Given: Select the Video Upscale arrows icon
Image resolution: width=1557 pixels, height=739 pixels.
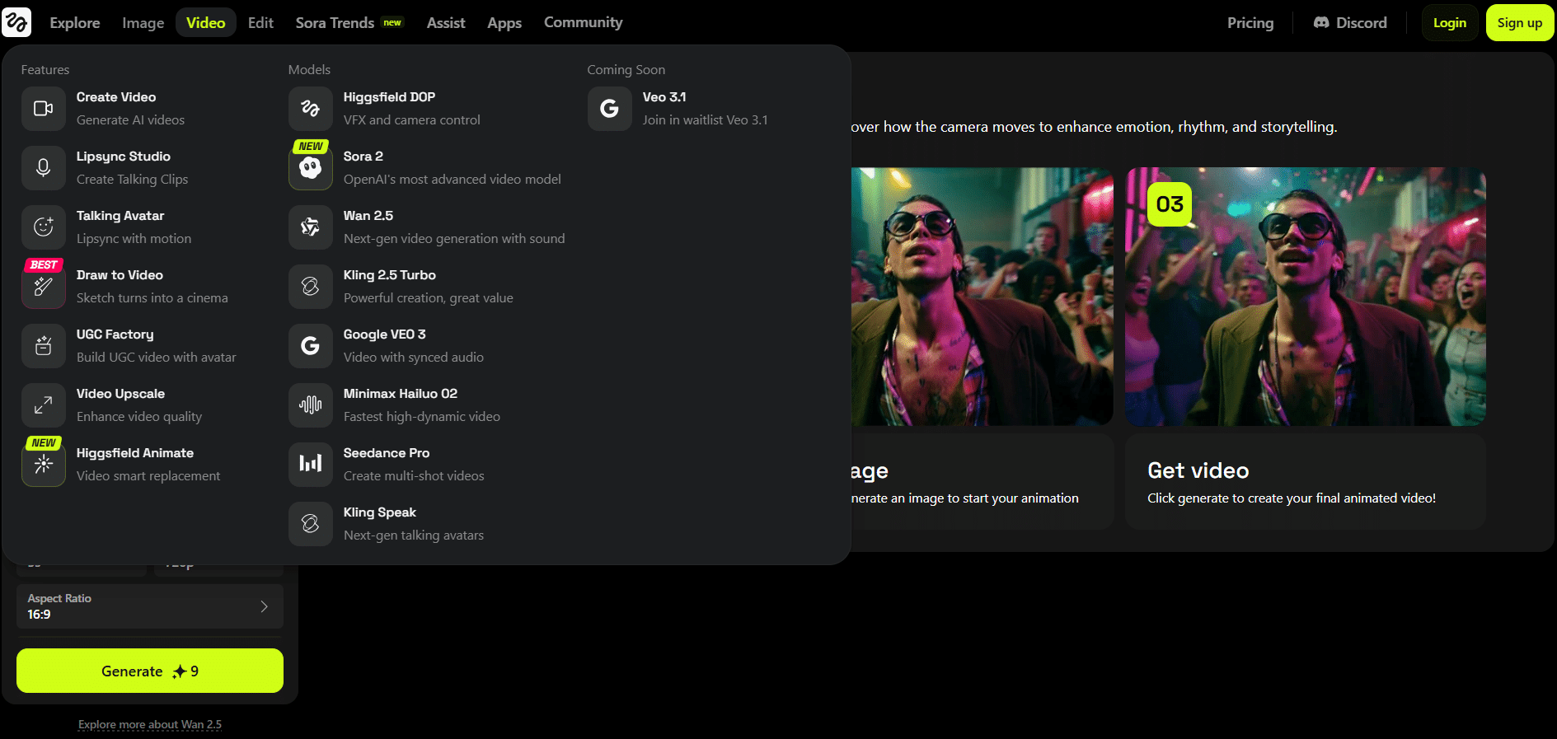Looking at the screenshot, I should pos(44,405).
